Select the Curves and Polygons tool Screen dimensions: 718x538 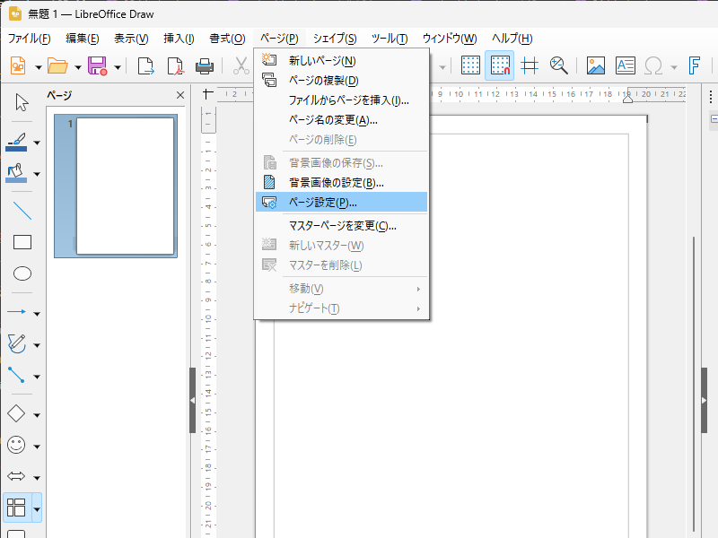pos(16,343)
